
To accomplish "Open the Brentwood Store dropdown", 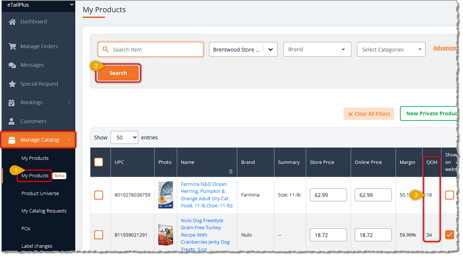I will [x=243, y=49].
